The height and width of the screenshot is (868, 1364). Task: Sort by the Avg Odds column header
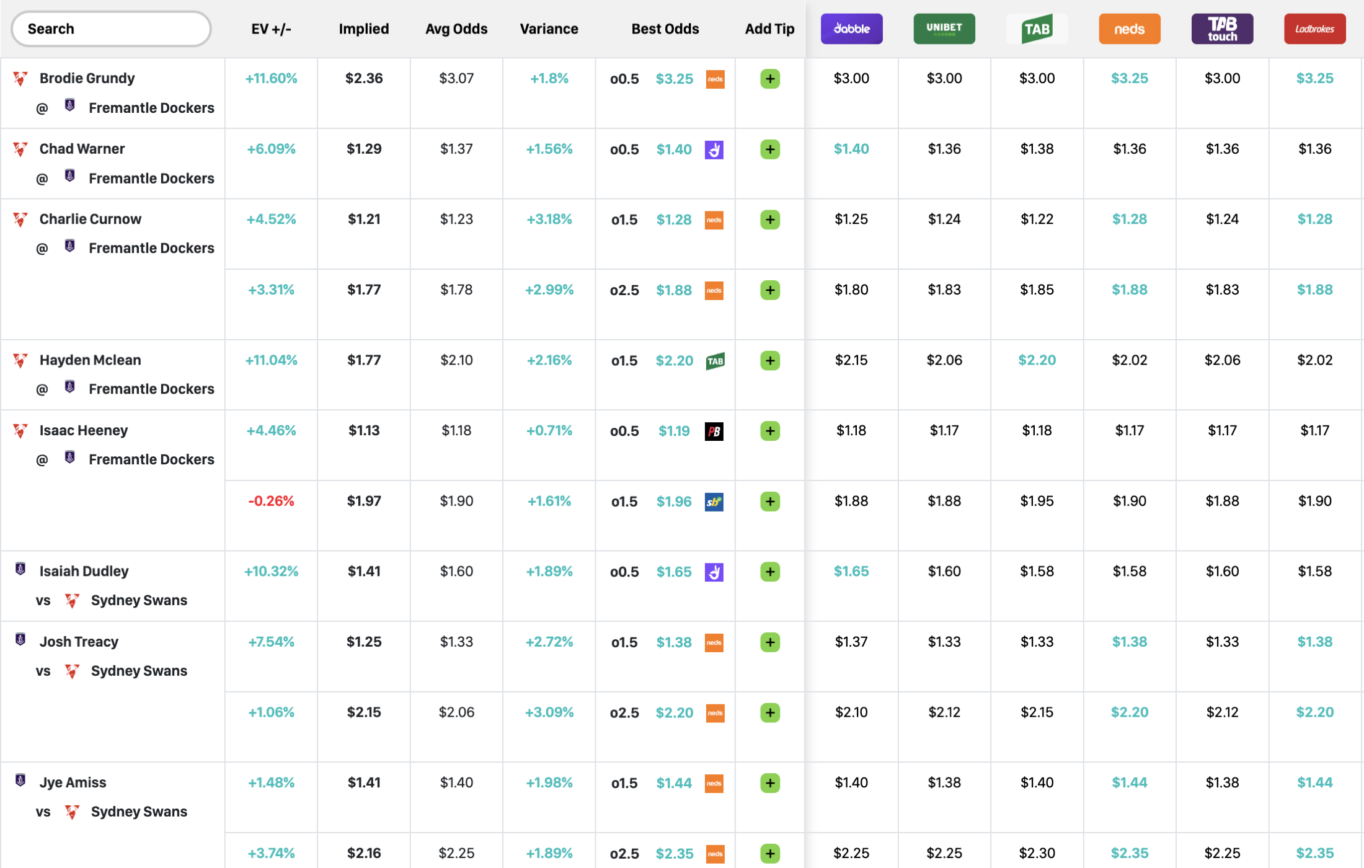[456, 29]
